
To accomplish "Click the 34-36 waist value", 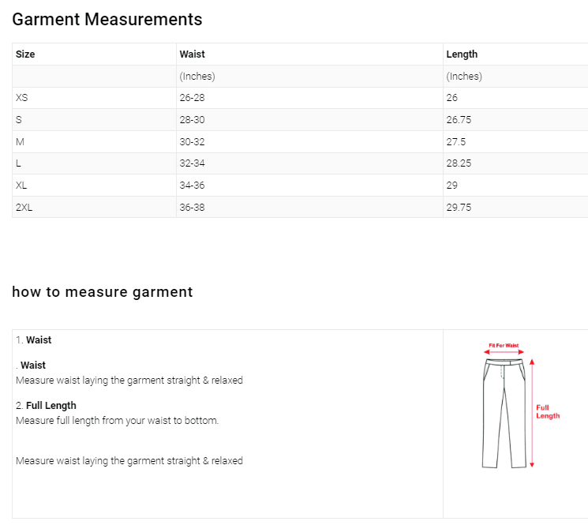I will coord(192,186).
